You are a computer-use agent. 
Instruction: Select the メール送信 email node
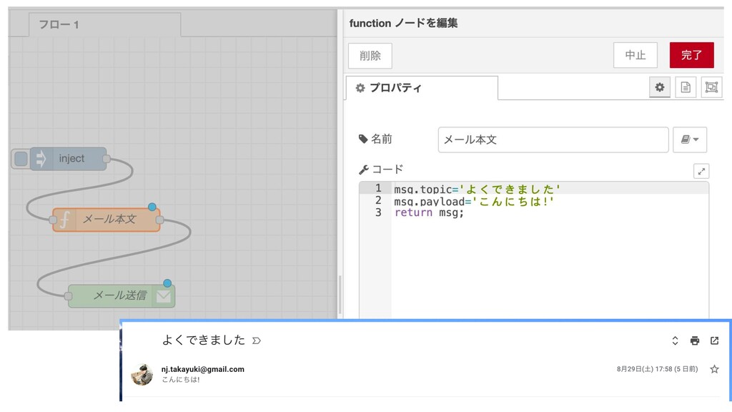coord(122,295)
